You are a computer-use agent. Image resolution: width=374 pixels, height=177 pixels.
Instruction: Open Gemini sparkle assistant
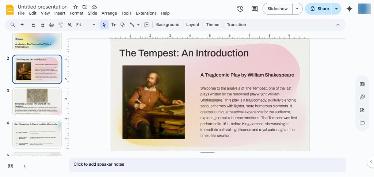click(x=350, y=9)
